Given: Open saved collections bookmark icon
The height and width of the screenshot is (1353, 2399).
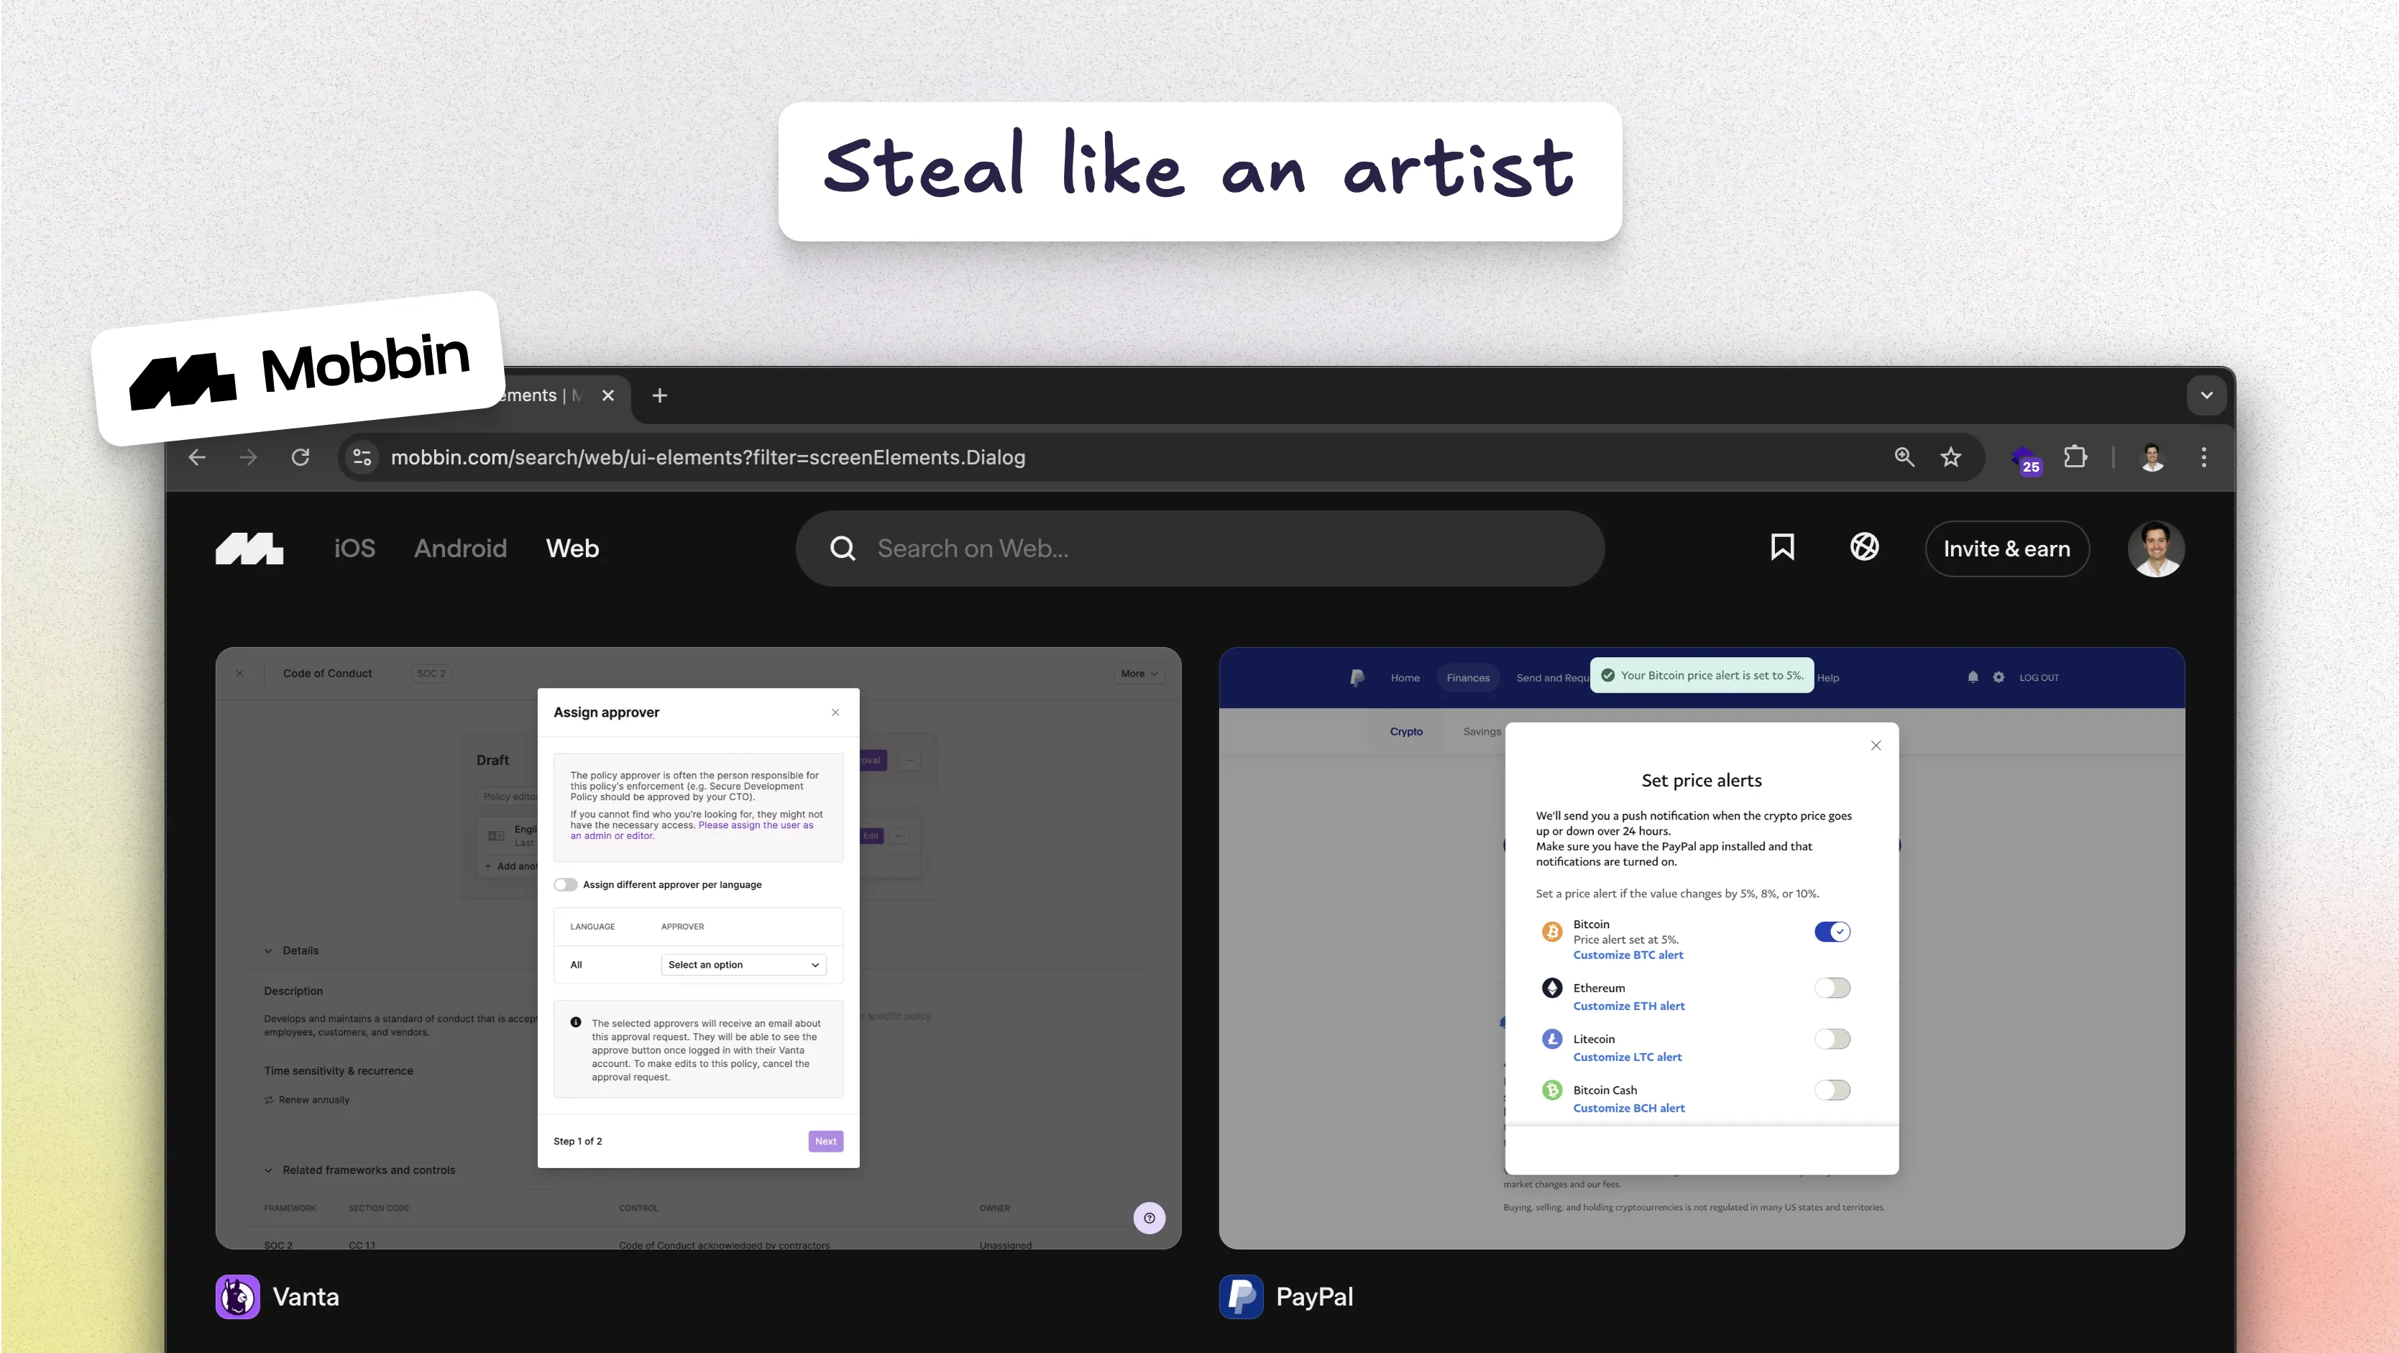Looking at the screenshot, I should coord(1782,548).
